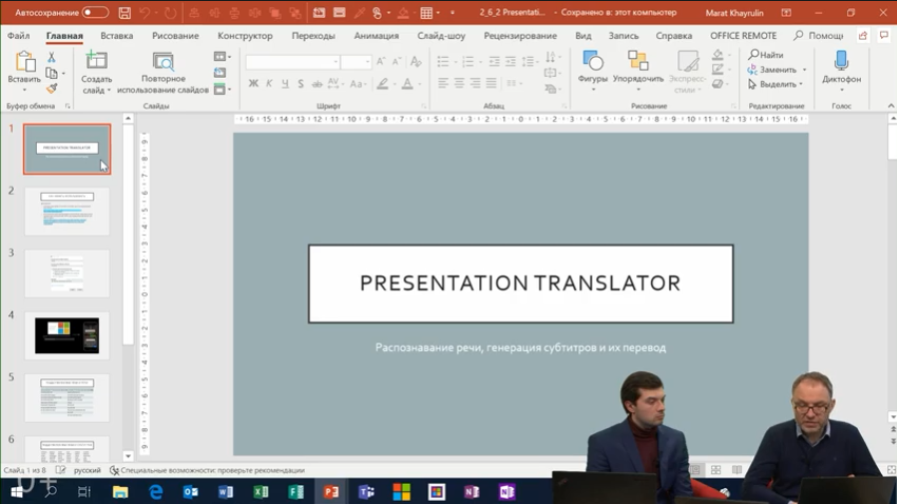
Task: Open the Файл menu
Action: pyautogui.click(x=18, y=35)
